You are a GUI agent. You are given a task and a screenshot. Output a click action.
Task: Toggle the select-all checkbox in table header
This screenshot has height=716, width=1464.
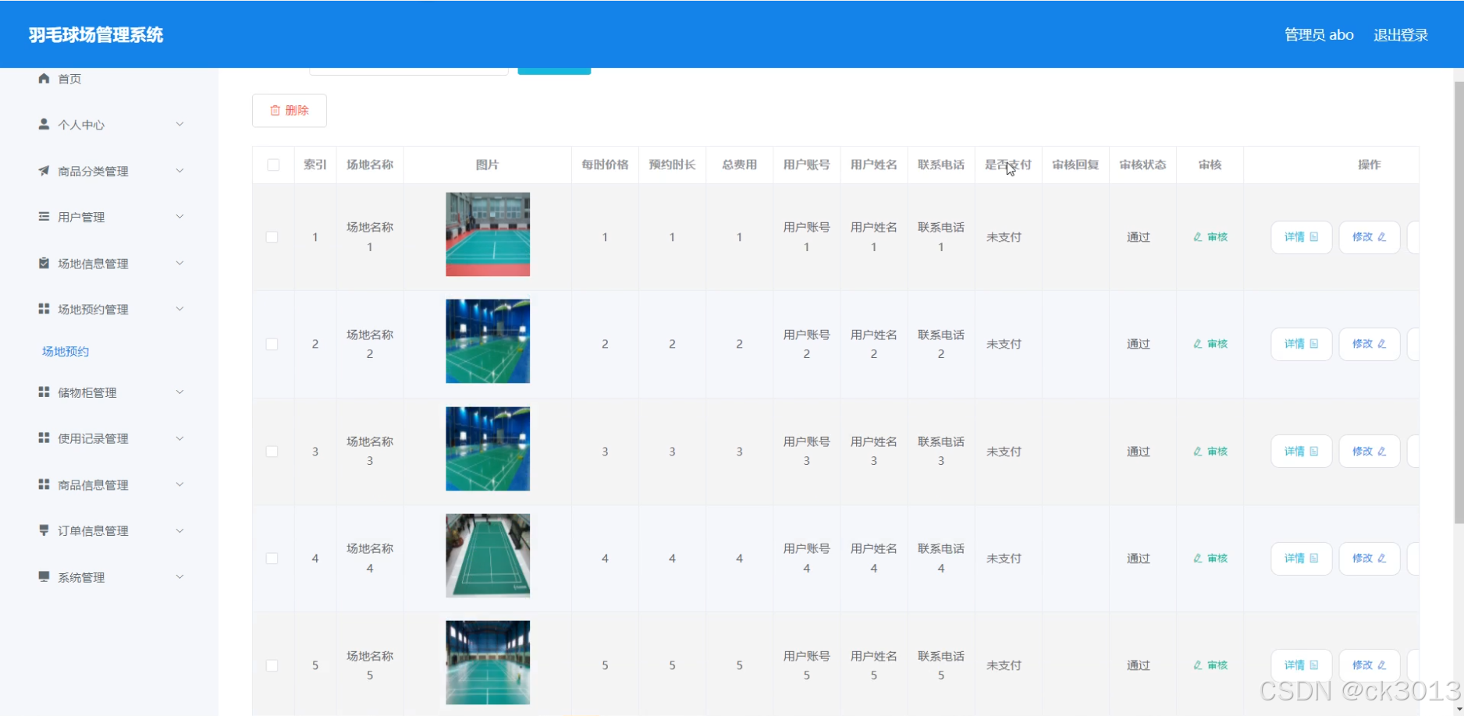[x=273, y=165]
